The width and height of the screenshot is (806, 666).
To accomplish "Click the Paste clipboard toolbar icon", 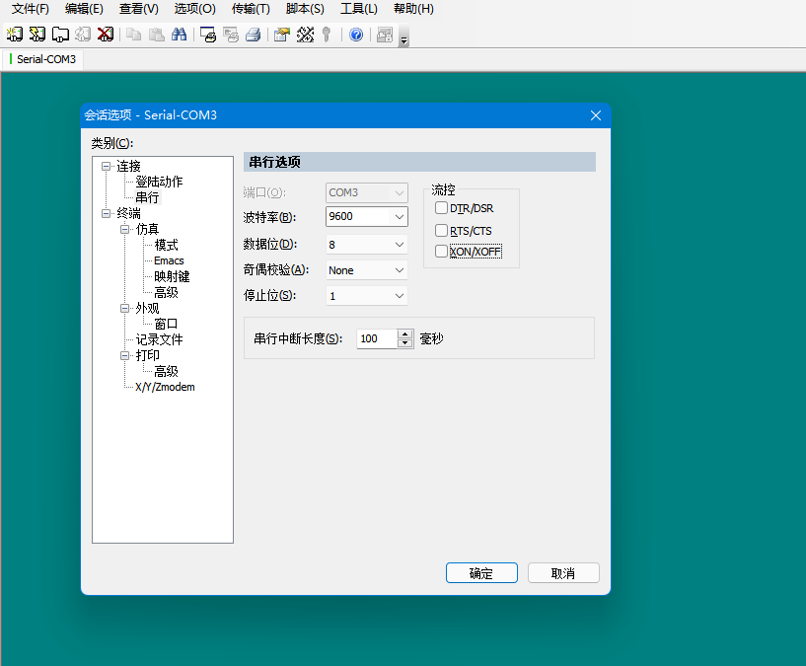I will [x=156, y=35].
